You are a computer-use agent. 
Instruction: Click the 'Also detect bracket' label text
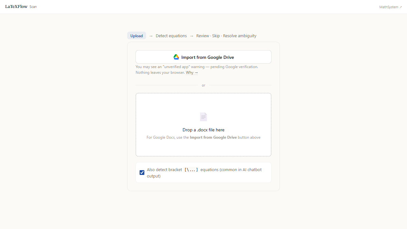point(164,170)
